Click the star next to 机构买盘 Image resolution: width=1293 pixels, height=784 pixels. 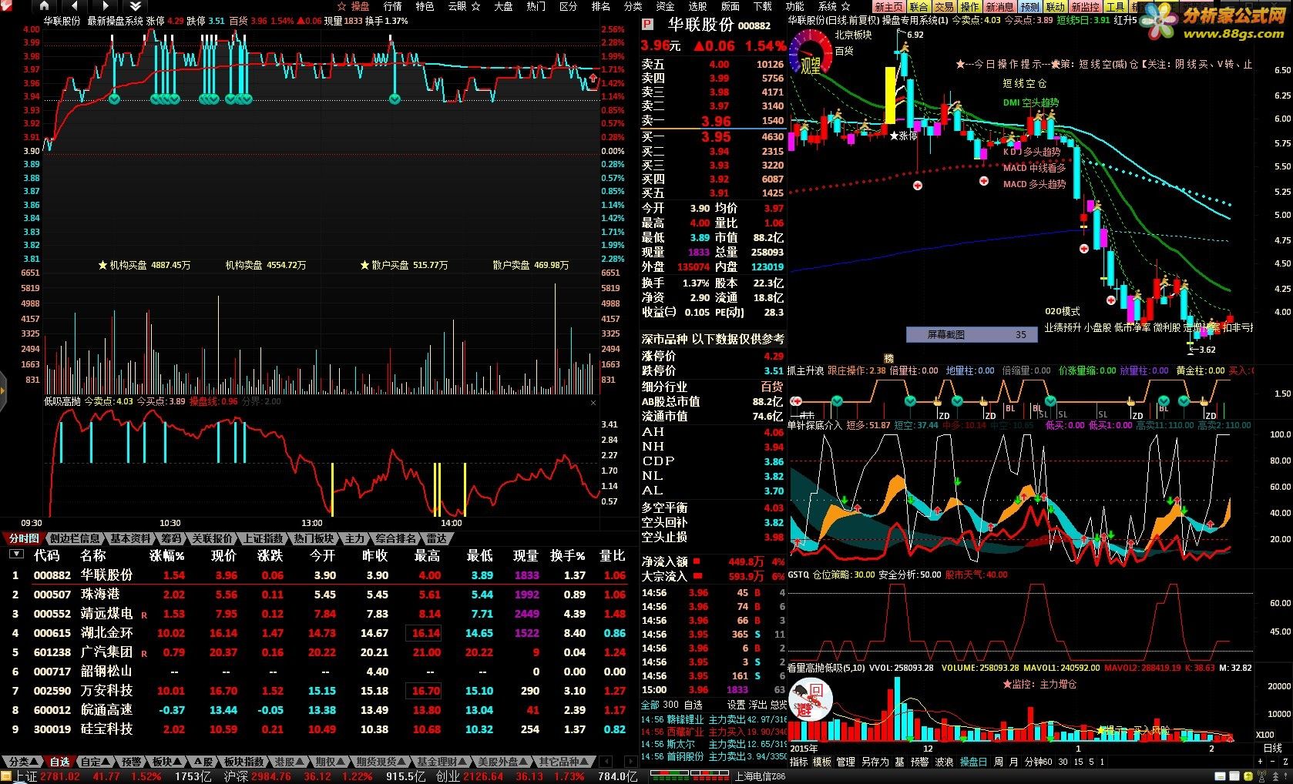(102, 265)
